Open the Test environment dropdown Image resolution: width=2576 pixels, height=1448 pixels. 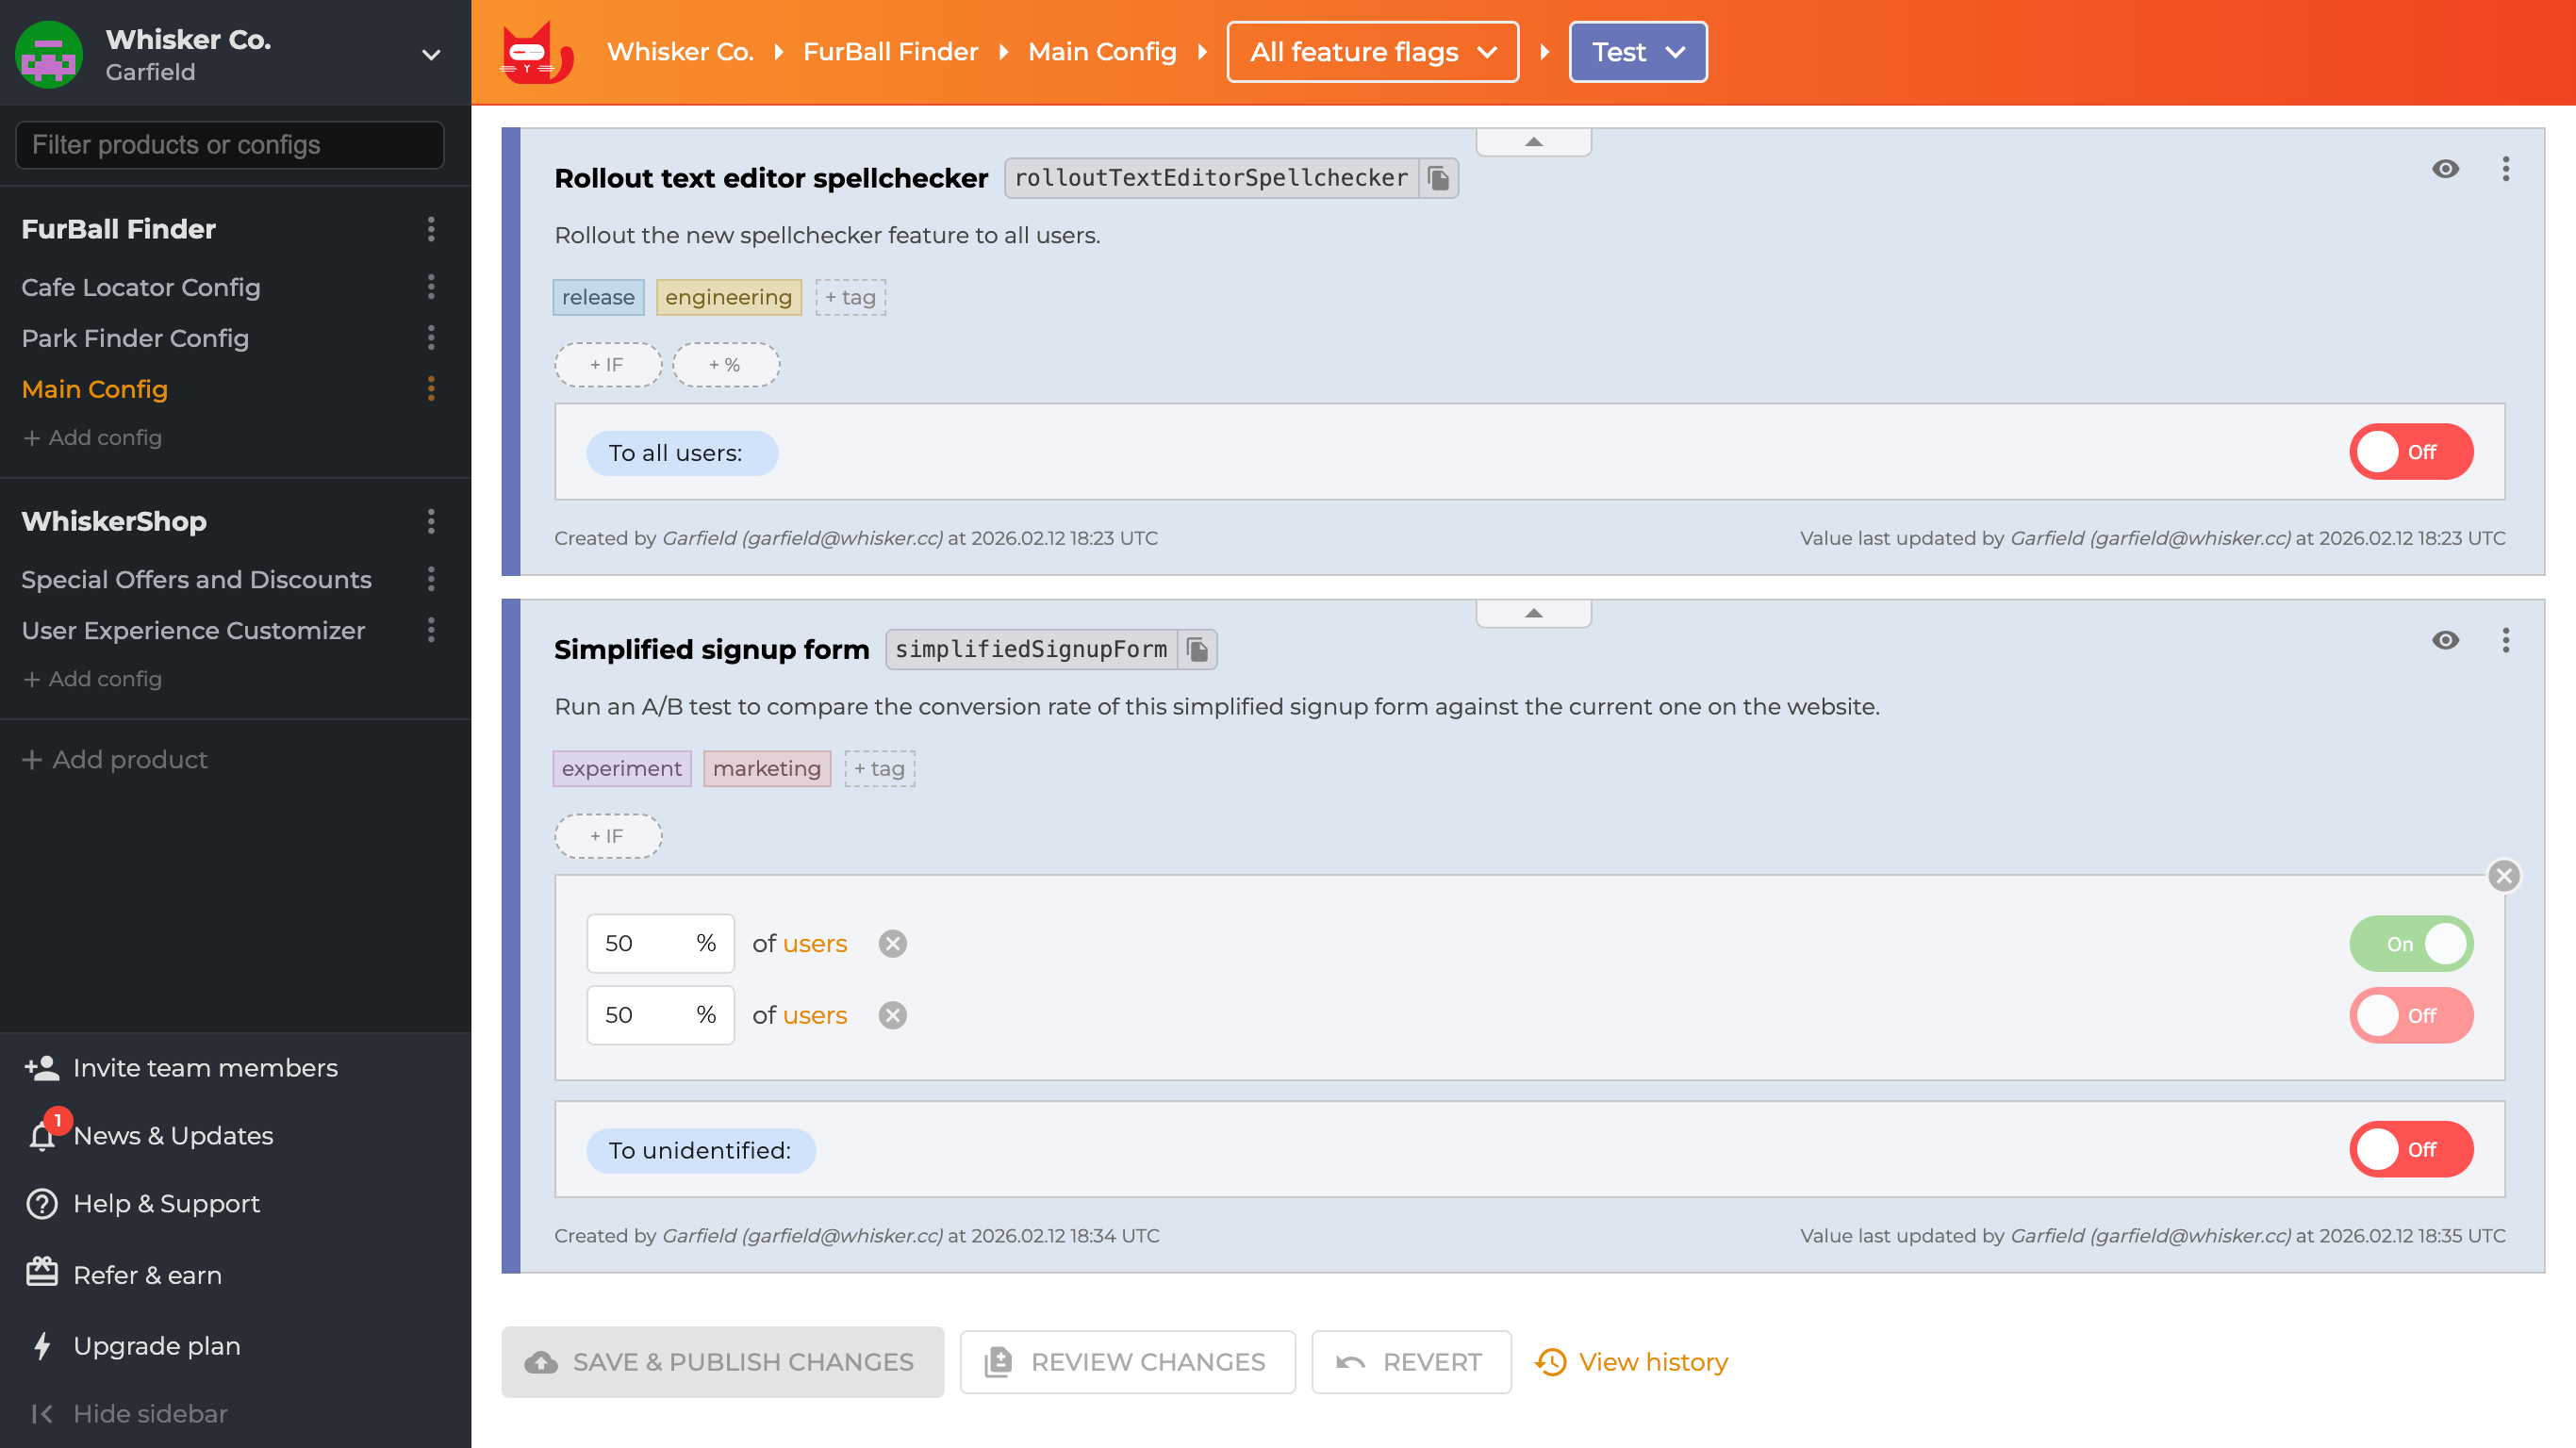tap(1637, 51)
